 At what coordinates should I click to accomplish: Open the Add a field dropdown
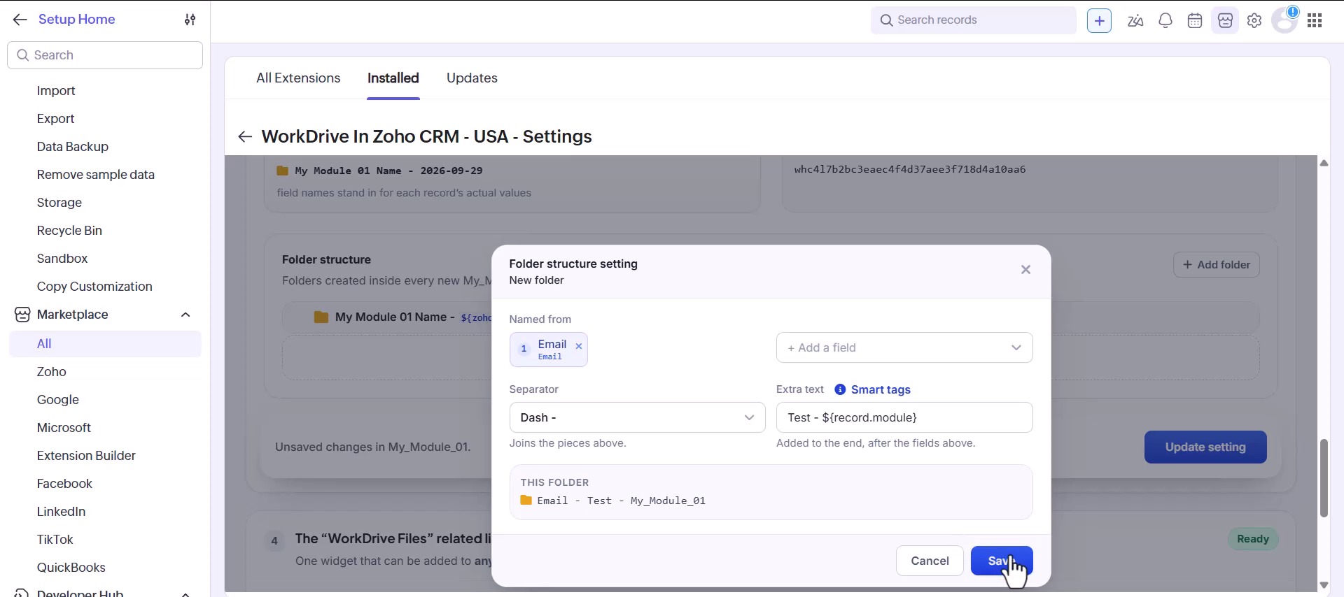click(904, 347)
